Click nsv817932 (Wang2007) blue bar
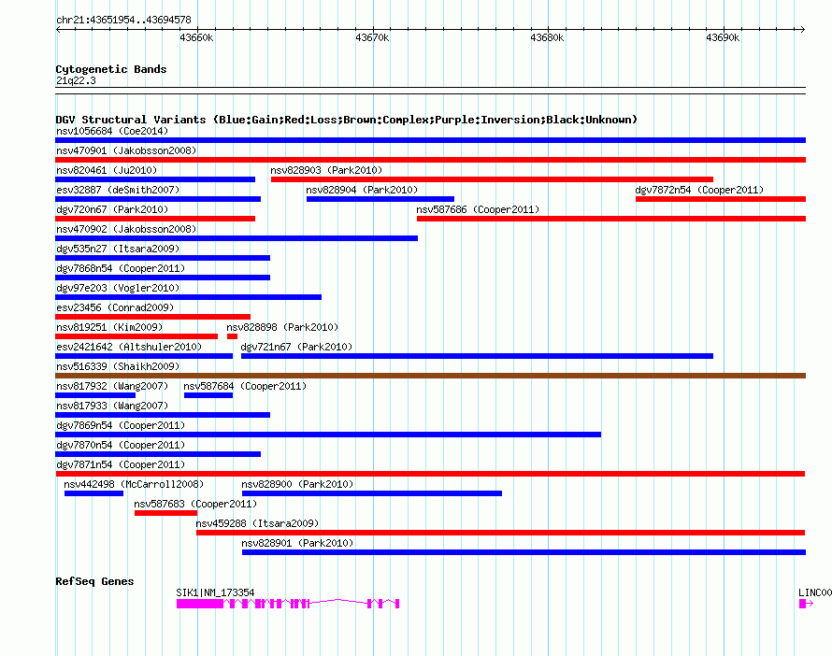 pyautogui.click(x=95, y=395)
